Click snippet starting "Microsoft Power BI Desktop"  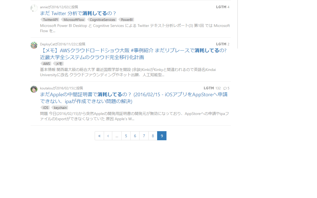click(x=135, y=28)
